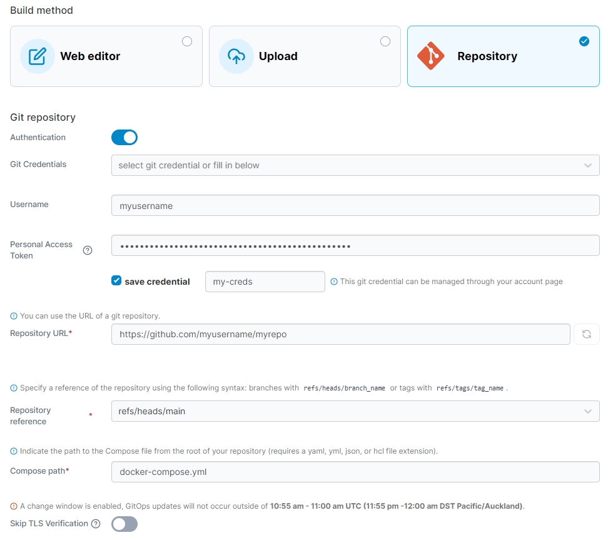Viewport: 608px width, 540px height.
Task: Click the Personal Access Token help icon
Action: click(x=88, y=250)
